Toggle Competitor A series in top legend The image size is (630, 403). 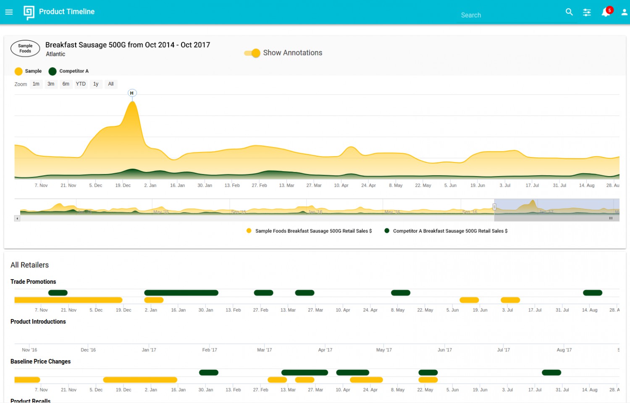click(68, 71)
